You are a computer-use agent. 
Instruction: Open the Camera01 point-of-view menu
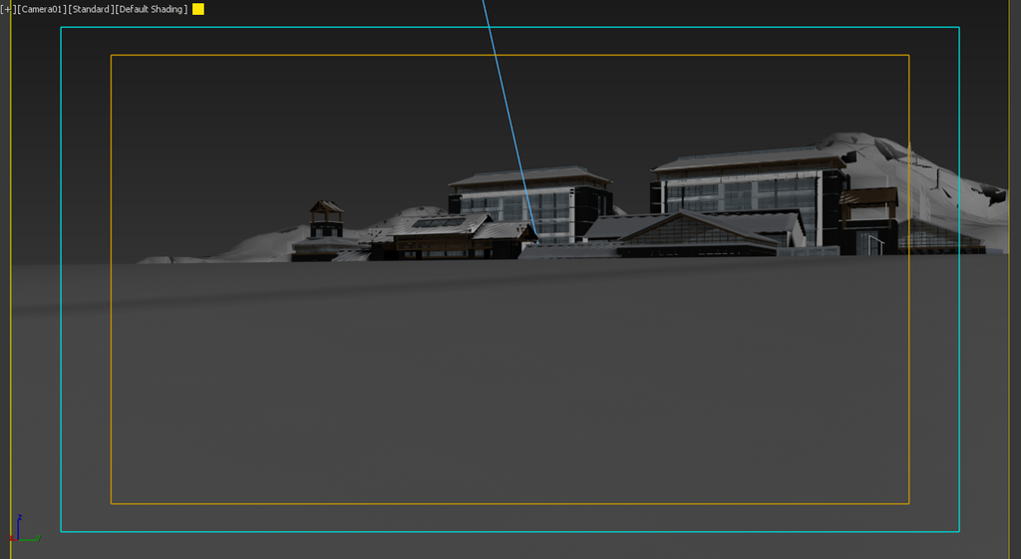click(40, 9)
